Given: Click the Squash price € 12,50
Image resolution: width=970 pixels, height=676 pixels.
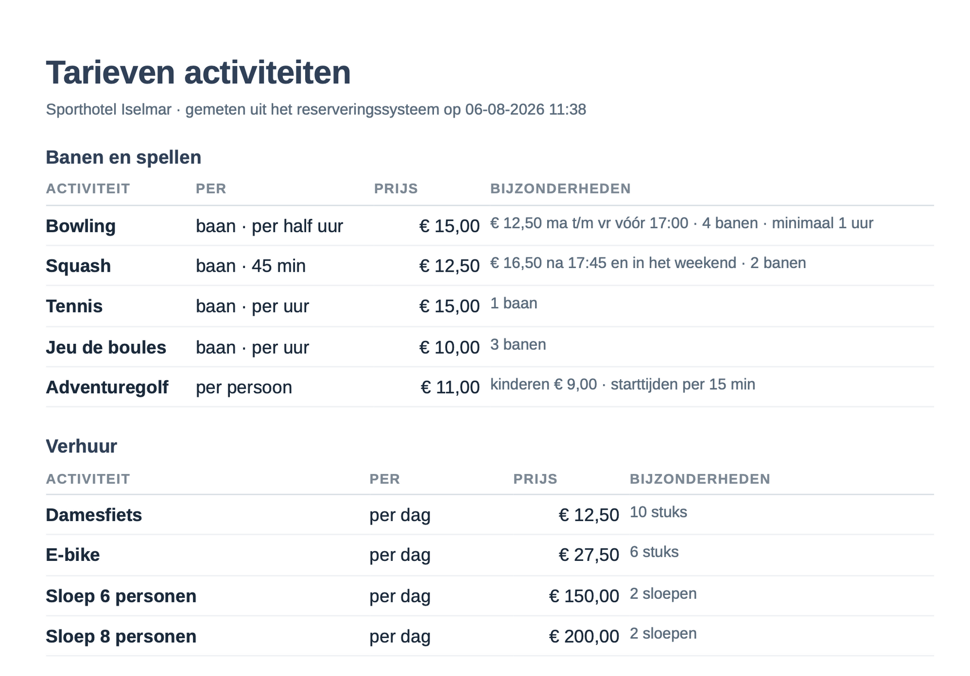Looking at the screenshot, I should (449, 266).
